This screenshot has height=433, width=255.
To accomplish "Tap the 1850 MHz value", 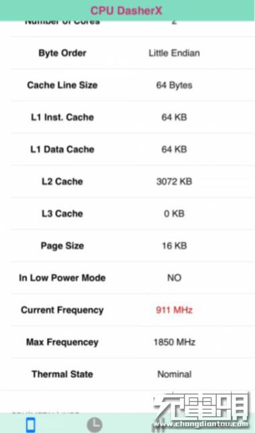I will (x=174, y=342).
